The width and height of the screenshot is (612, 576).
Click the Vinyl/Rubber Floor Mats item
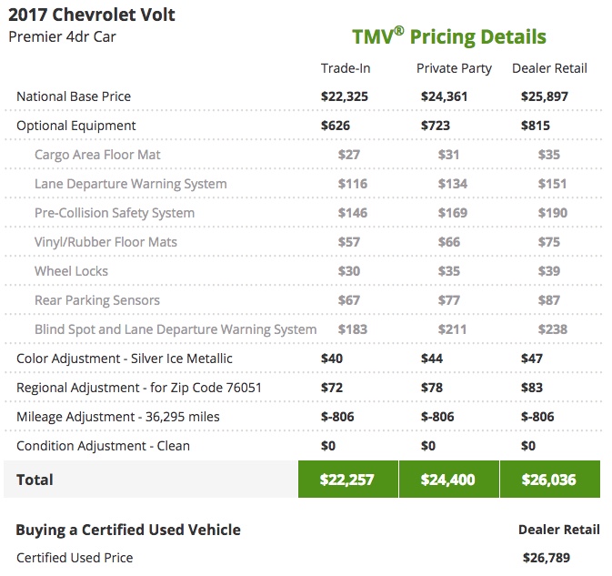105,242
